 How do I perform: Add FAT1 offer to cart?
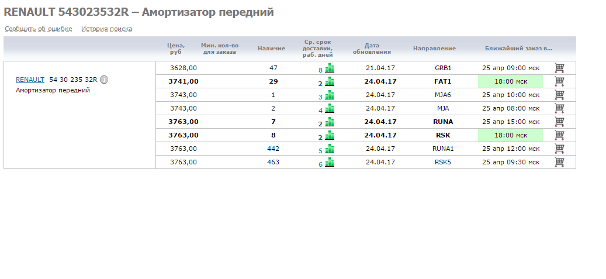click(559, 81)
